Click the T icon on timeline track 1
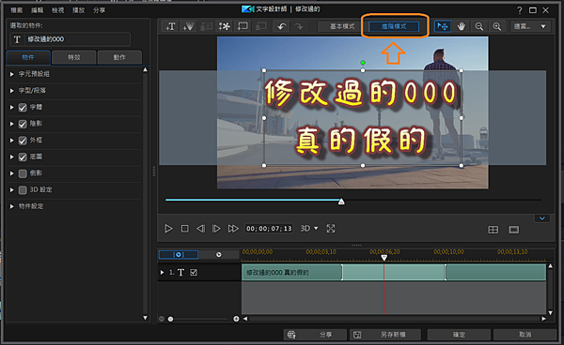 pos(180,273)
